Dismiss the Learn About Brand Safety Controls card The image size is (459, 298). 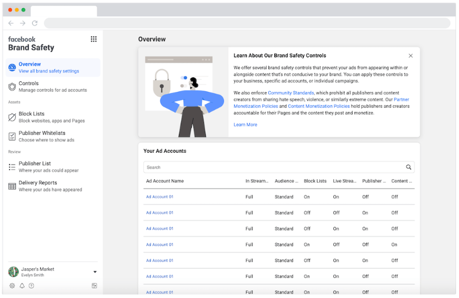pos(410,56)
